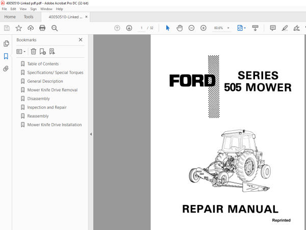Activate the Hand pan tool
306x230 pixels.
(x=180, y=28)
